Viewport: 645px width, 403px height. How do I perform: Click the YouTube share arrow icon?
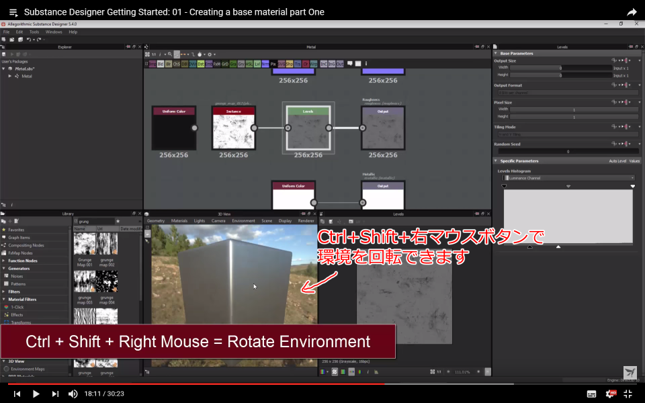click(632, 12)
